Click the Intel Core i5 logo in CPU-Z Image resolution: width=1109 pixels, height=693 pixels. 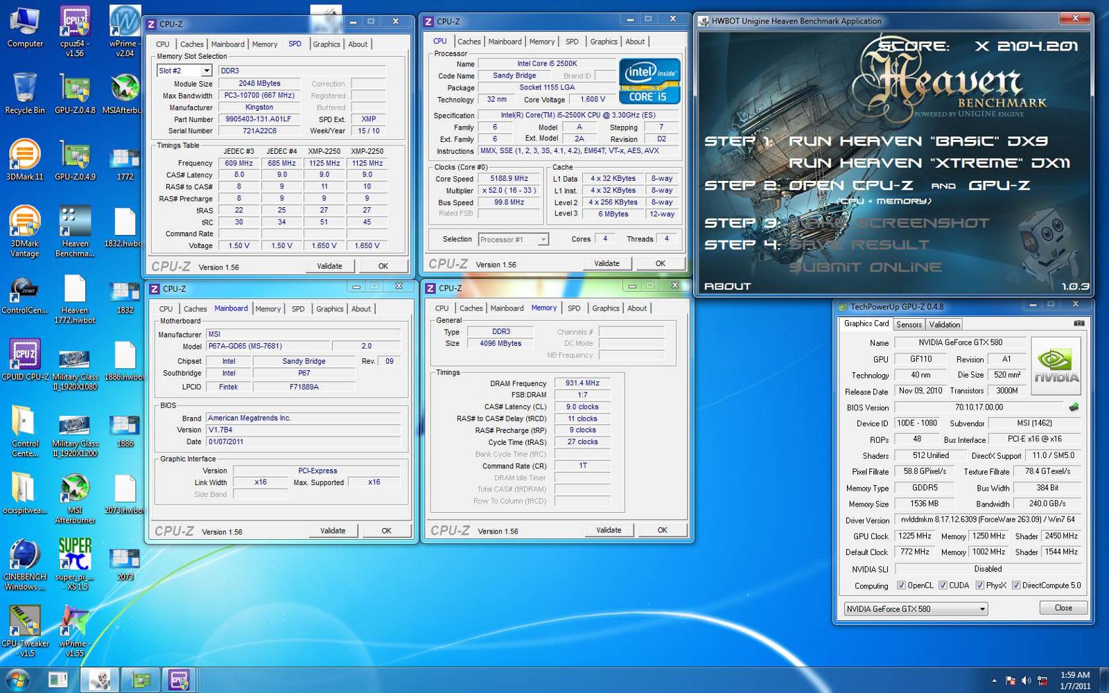pos(649,81)
